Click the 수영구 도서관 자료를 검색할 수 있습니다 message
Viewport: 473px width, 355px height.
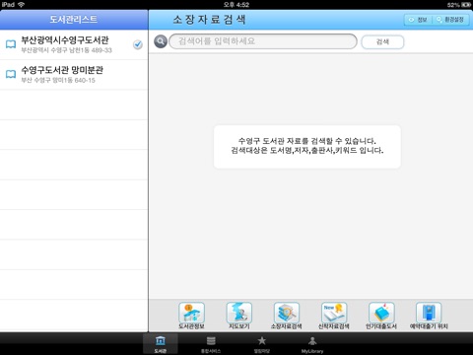click(307, 141)
